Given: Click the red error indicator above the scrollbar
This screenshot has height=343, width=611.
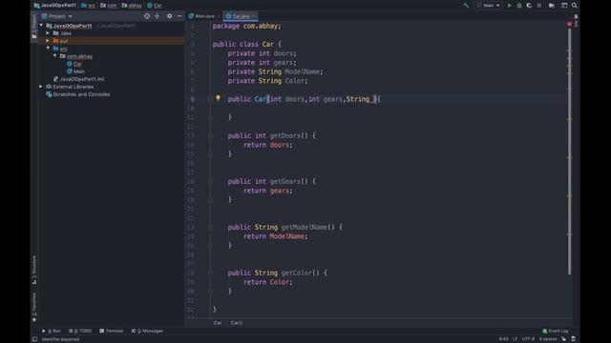Looking at the screenshot, I should tap(569, 24).
